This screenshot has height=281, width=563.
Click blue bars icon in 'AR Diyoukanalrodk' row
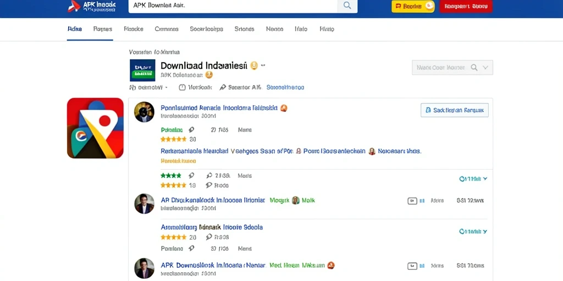coord(422,201)
